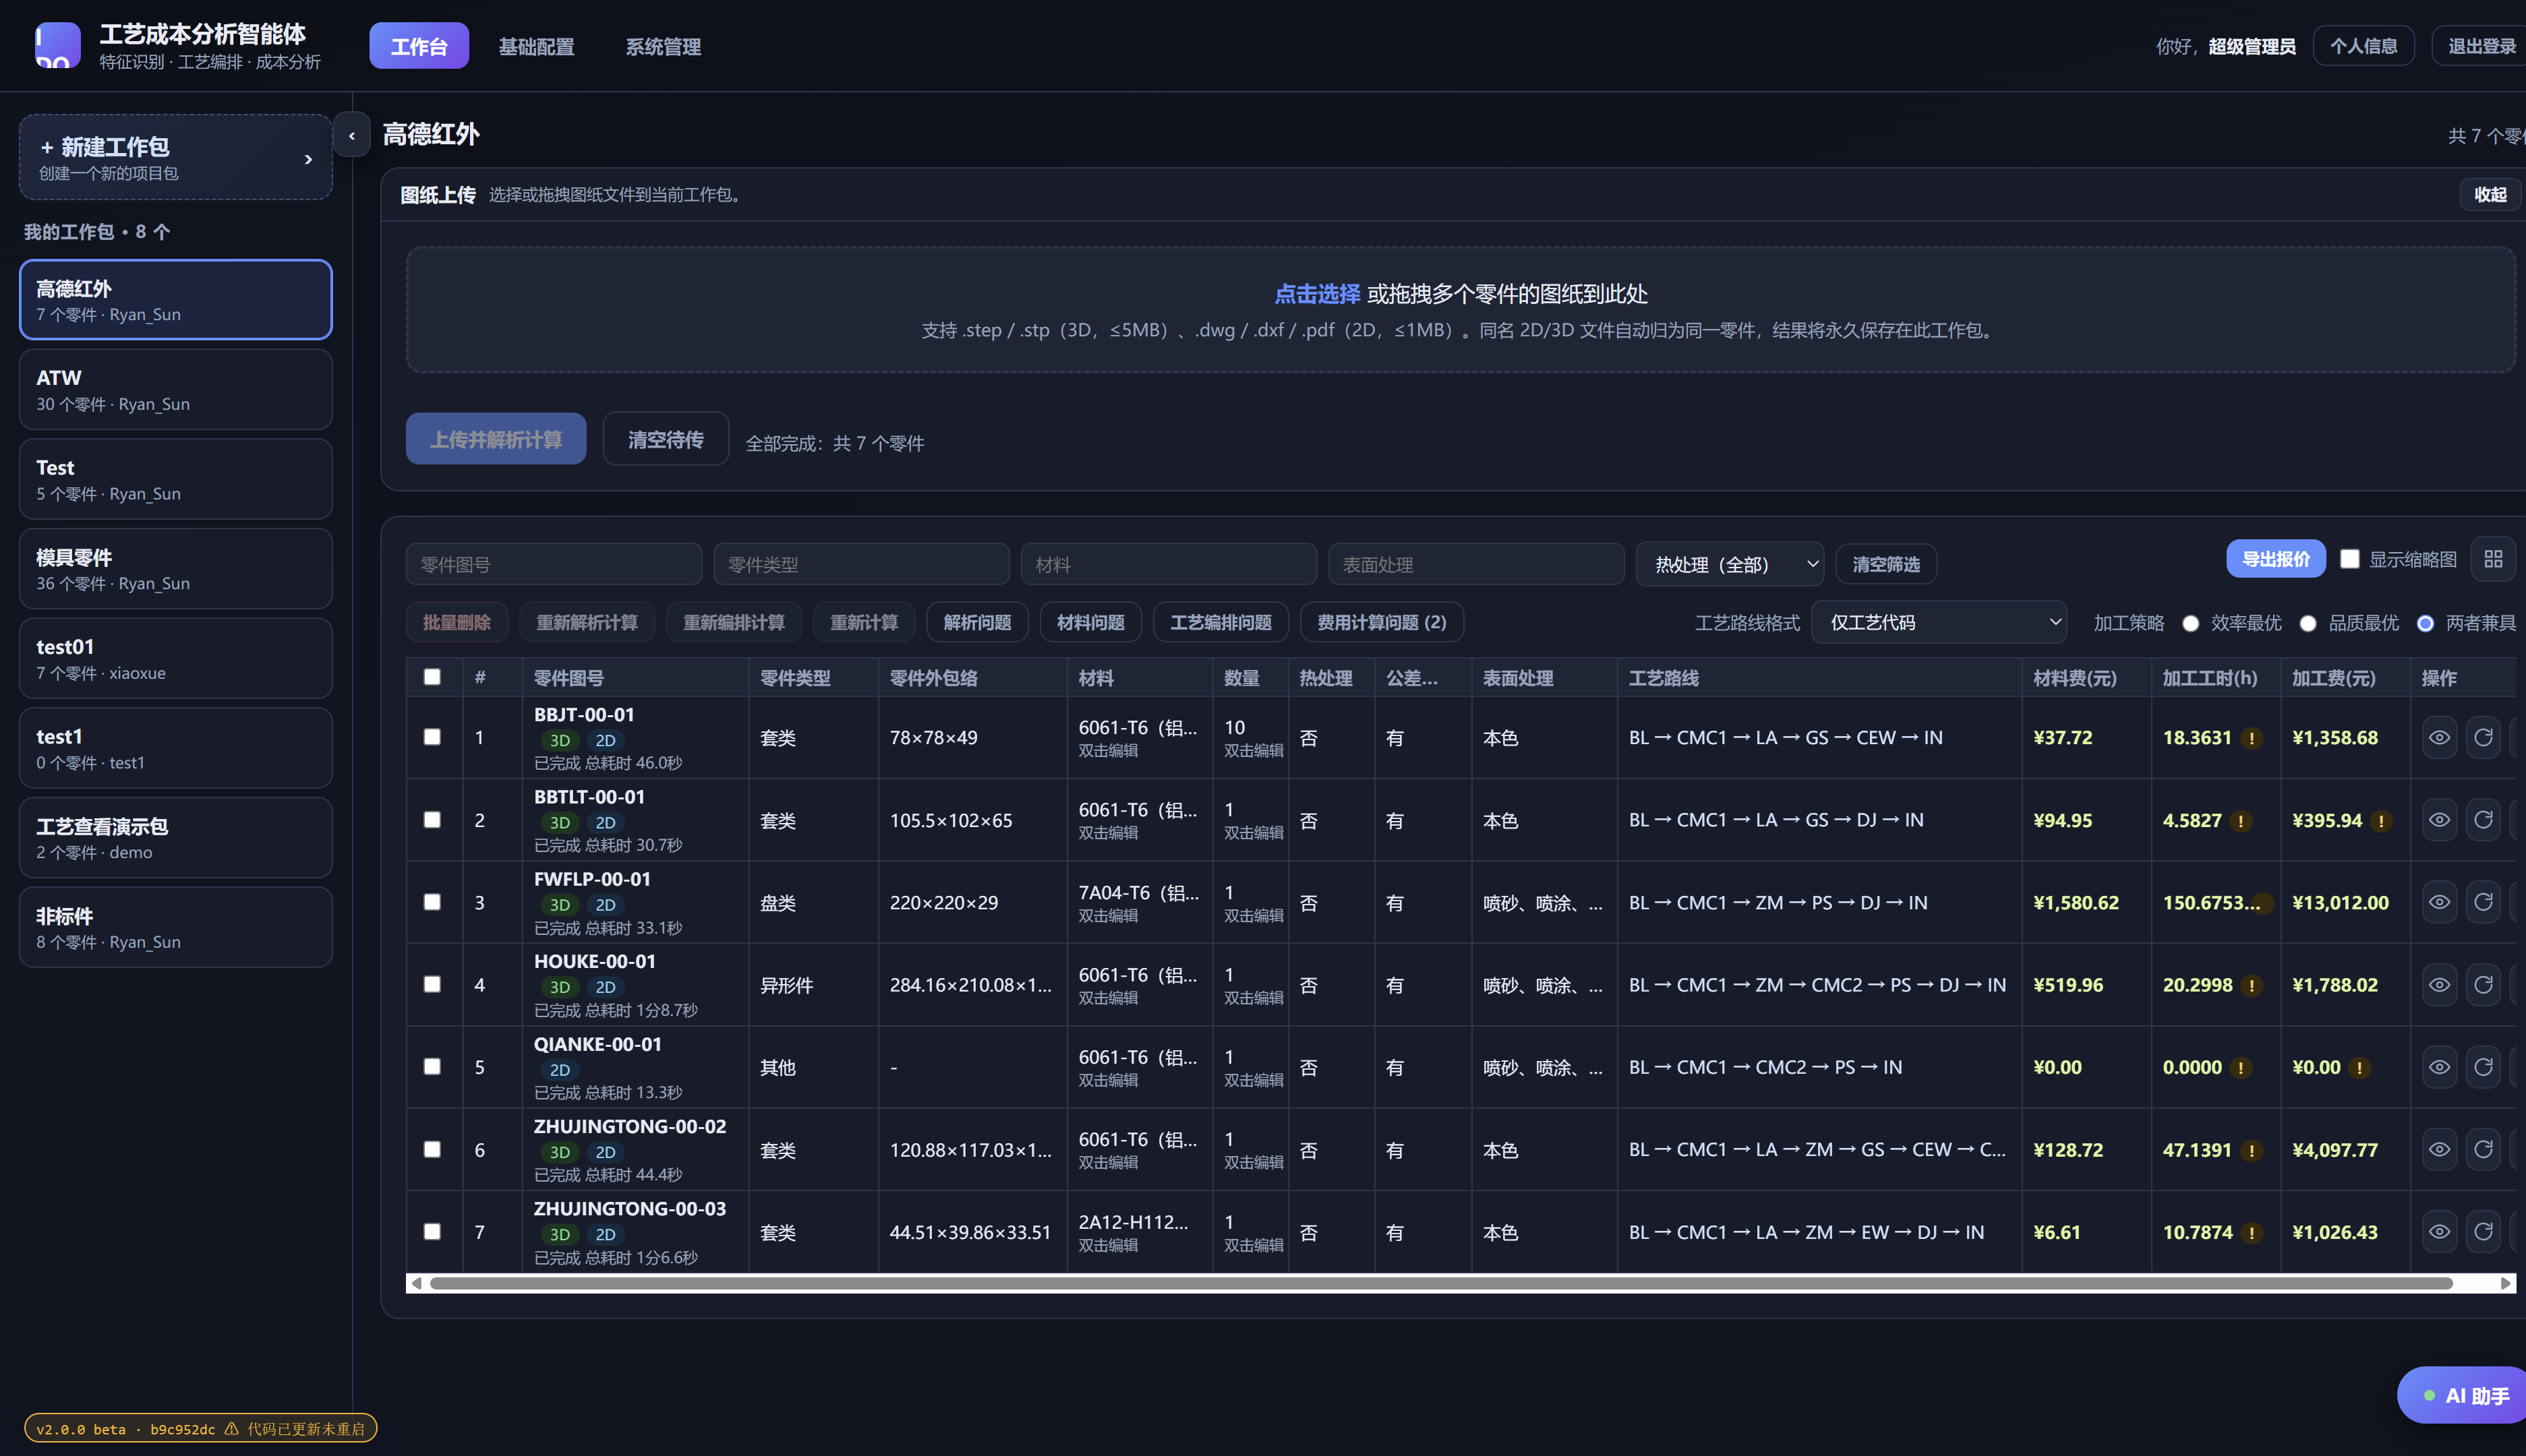View details eye icon for FWFLP-00-01
This screenshot has height=1456, width=2526.
2440,902
